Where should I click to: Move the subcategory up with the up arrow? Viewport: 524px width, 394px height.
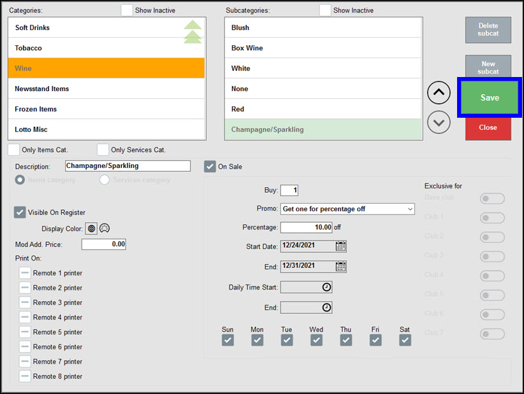pos(439,92)
